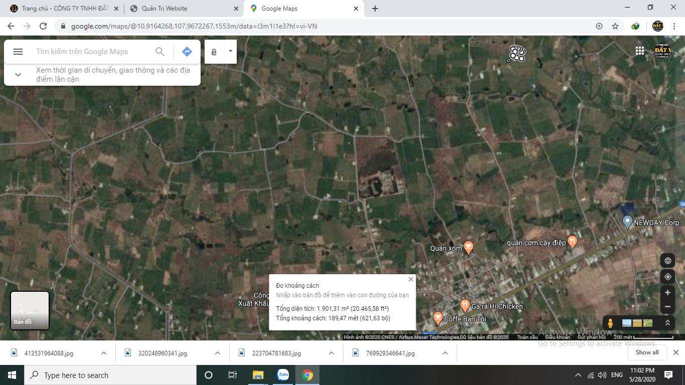This screenshot has height=385, width=685.
Task: Zoom in with the plus button
Action: tap(667, 293)
